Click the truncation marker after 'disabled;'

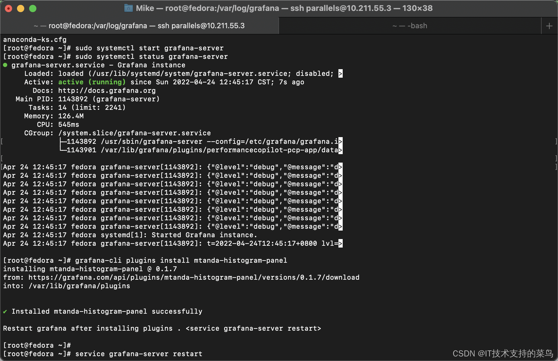pos(341,74)
